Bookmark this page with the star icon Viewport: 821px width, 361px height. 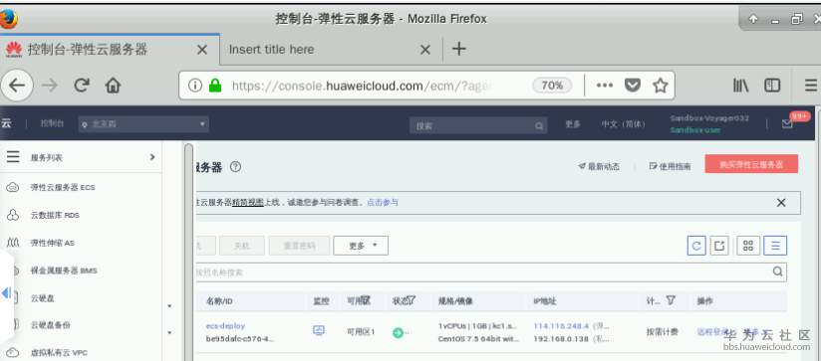[x=661, y=86]
